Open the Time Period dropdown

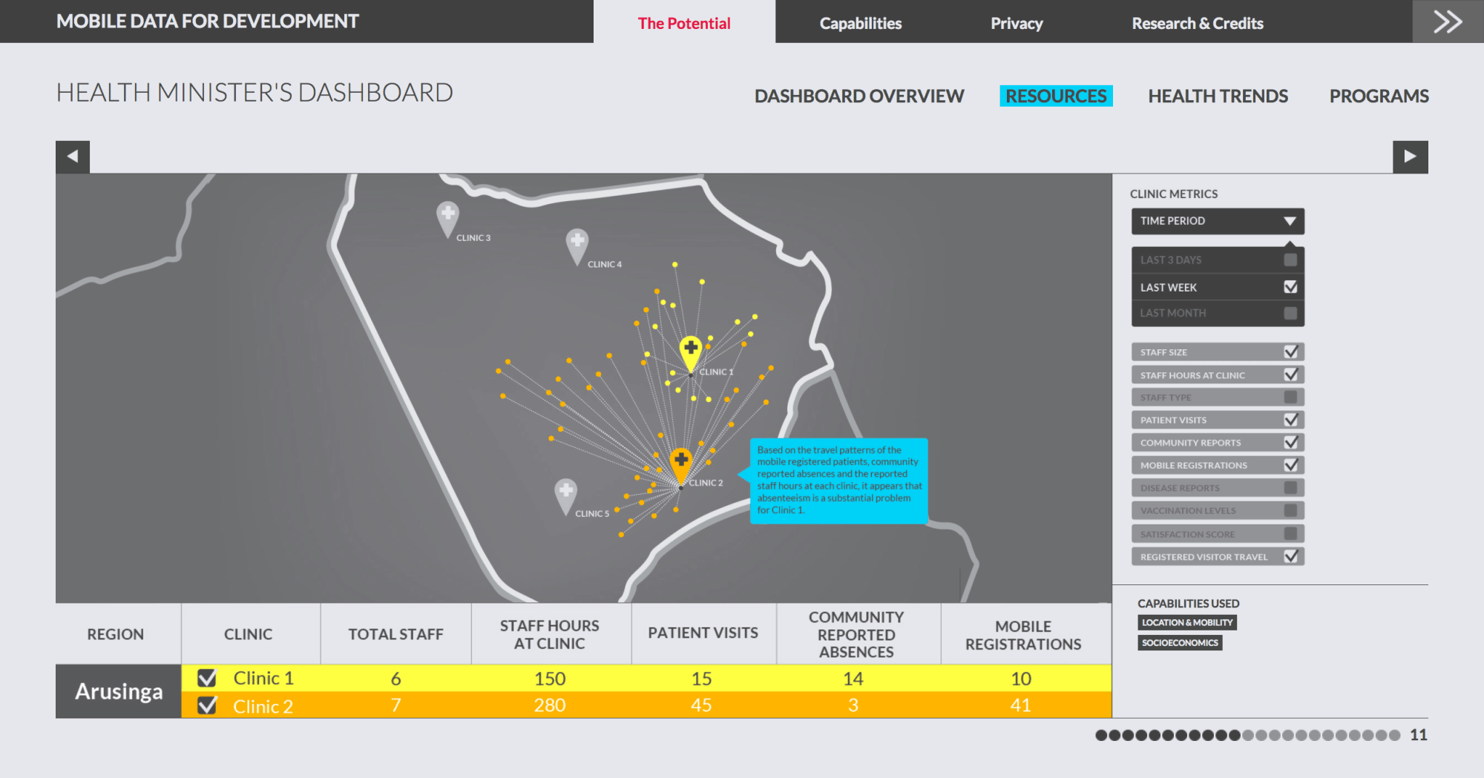[1217, 221]
